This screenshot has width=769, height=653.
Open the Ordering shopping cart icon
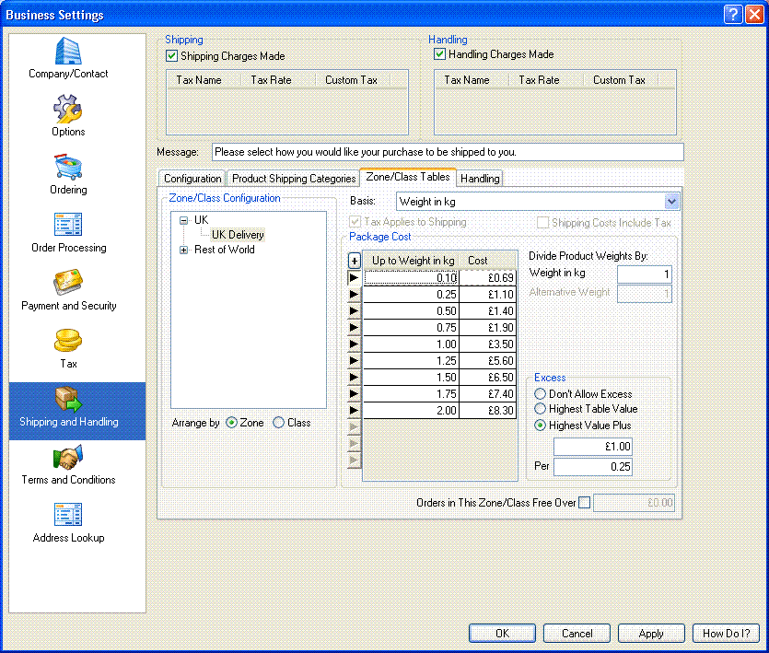tap(68, 169)
